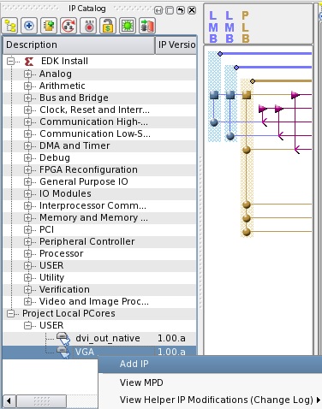Screen dimensions: 322x409
Task: Toggle the round connector on the first LMB bus
Action: (214, 122)
